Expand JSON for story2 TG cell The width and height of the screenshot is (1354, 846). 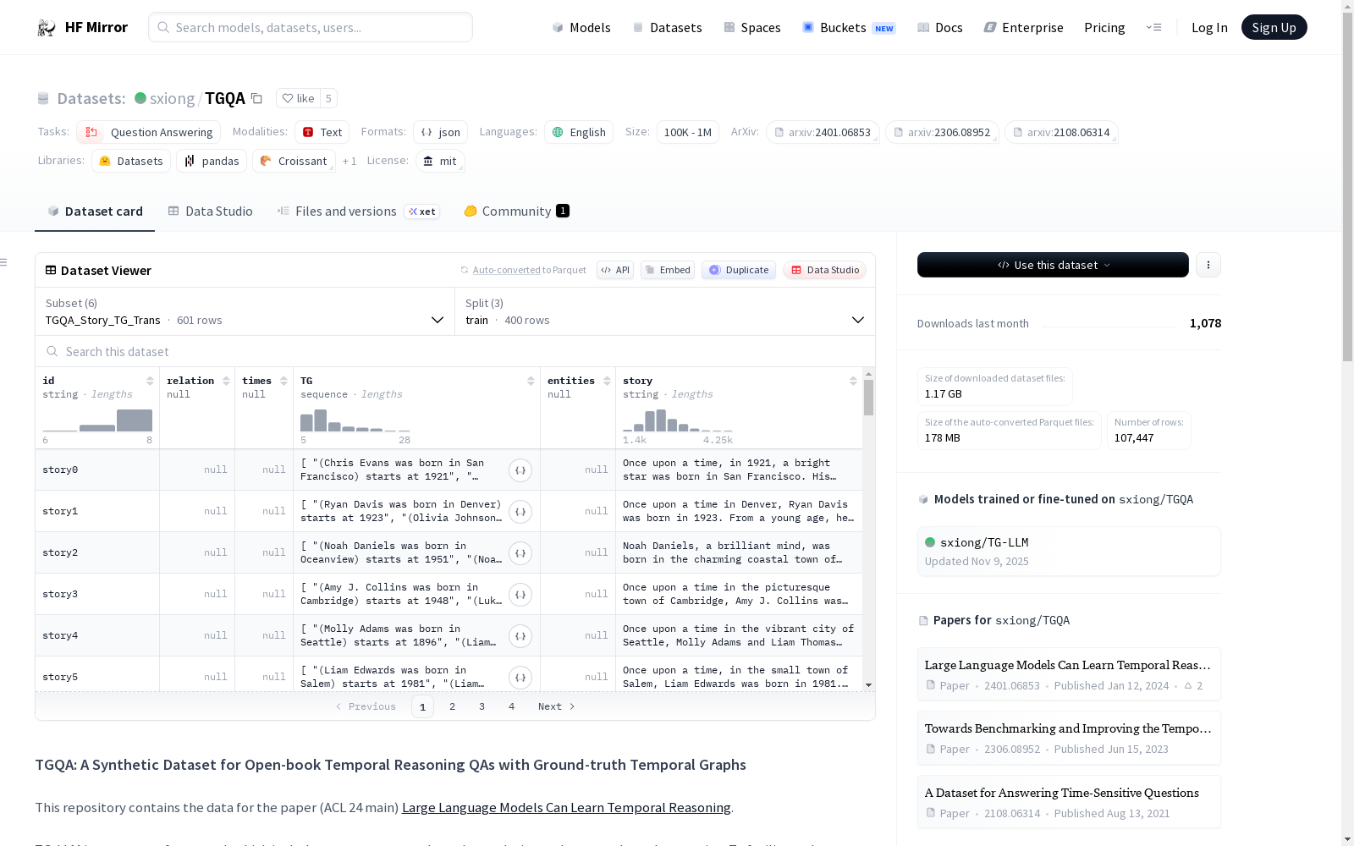520,553
